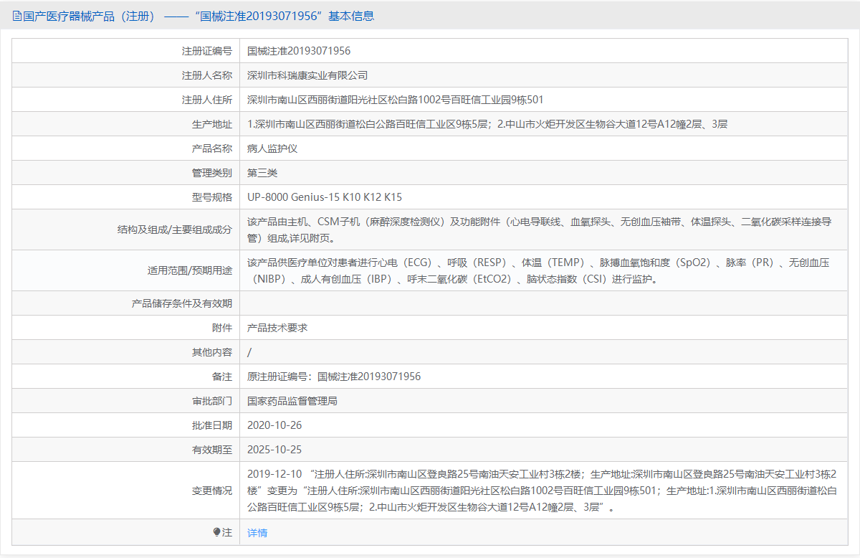Select the page title 国产医疗器械产品（注册）
The width and height of the screenshot is (860, 558).
coord(86,15)
